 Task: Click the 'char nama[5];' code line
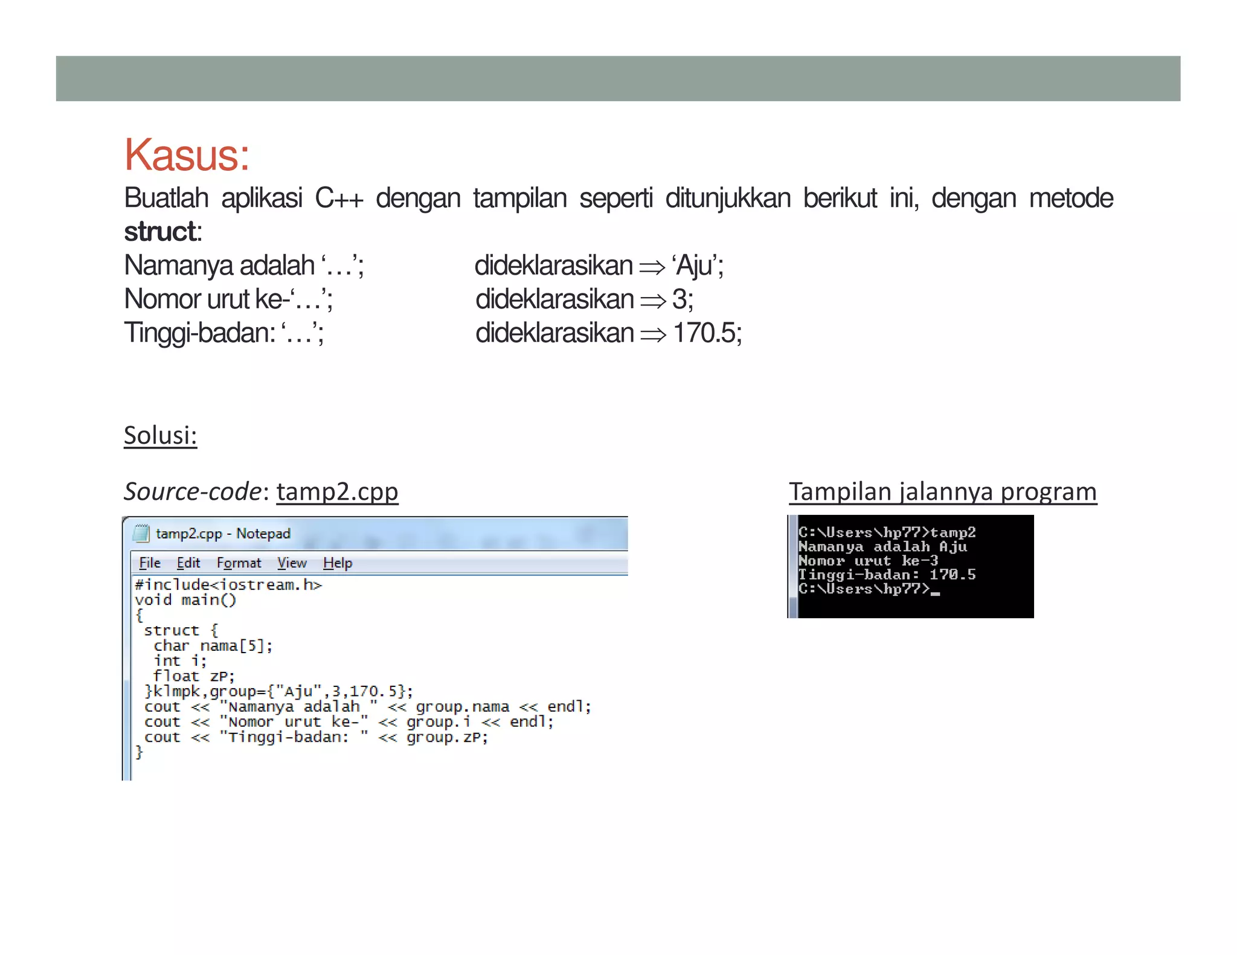(x=213, y=646)
